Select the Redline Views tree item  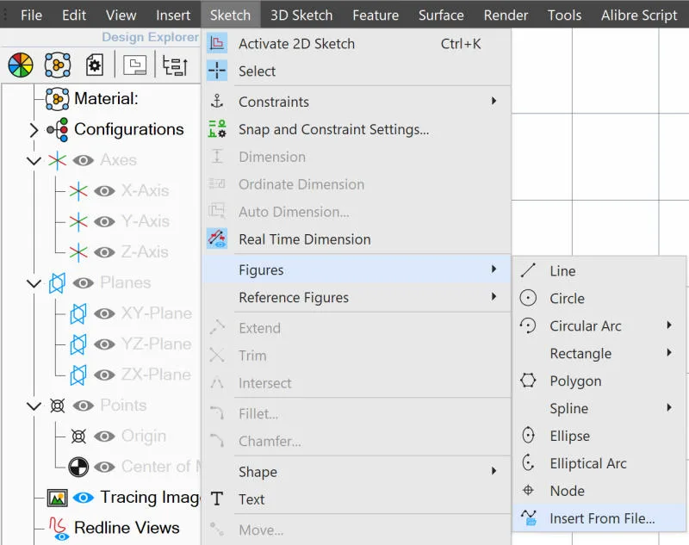click(127, 528)
